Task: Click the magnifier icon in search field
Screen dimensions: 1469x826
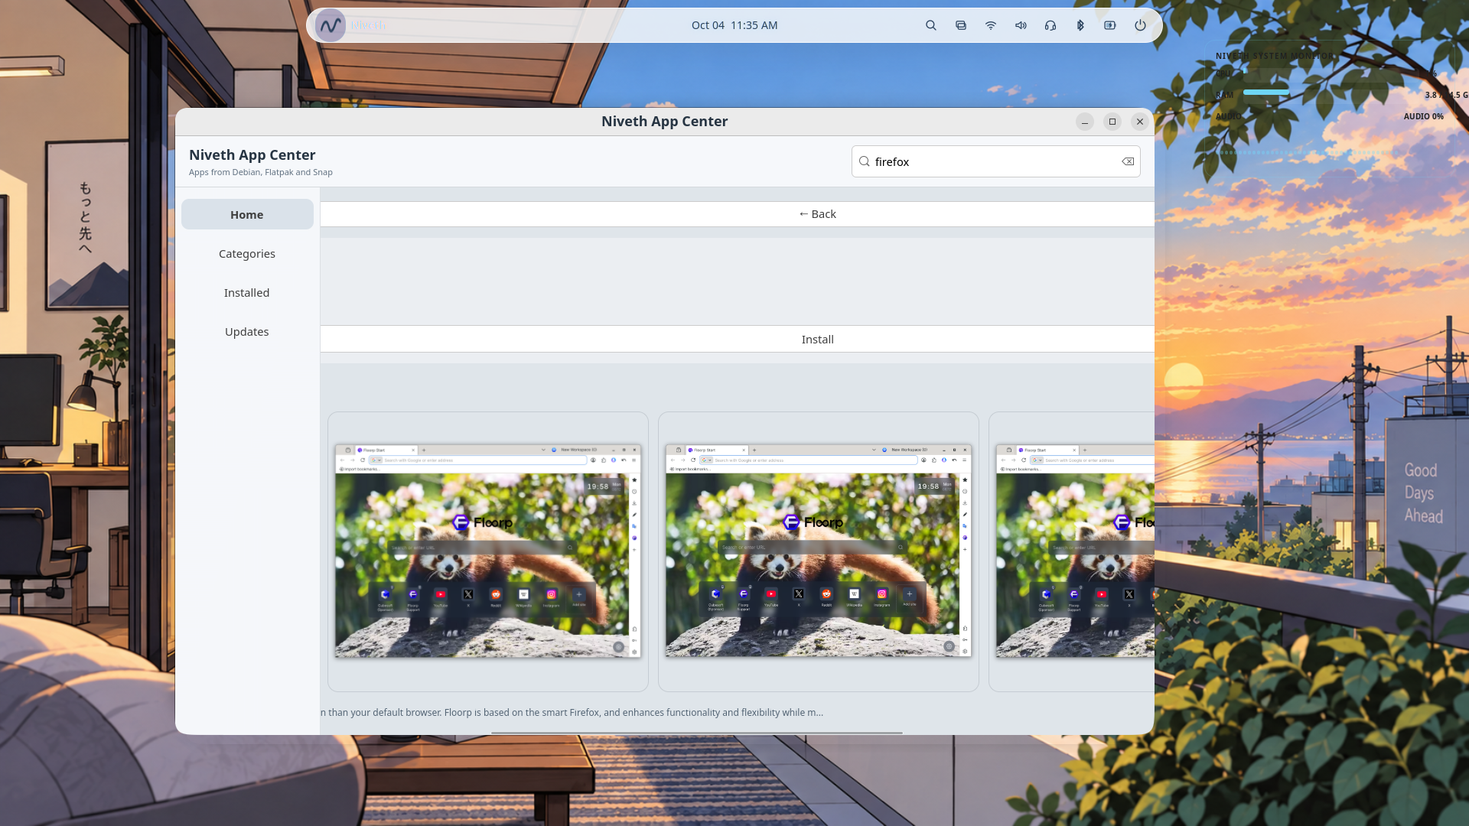Action: pyautogui.click(x=865, y=161)
